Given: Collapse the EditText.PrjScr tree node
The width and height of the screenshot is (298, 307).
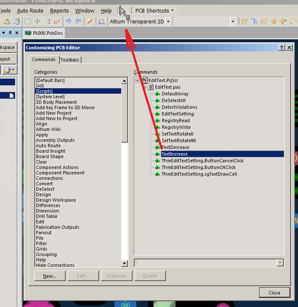Looking at the screenshot, I should coord(138,80).
